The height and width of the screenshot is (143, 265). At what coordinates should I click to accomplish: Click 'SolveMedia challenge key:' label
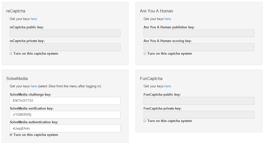pos(30,94)
